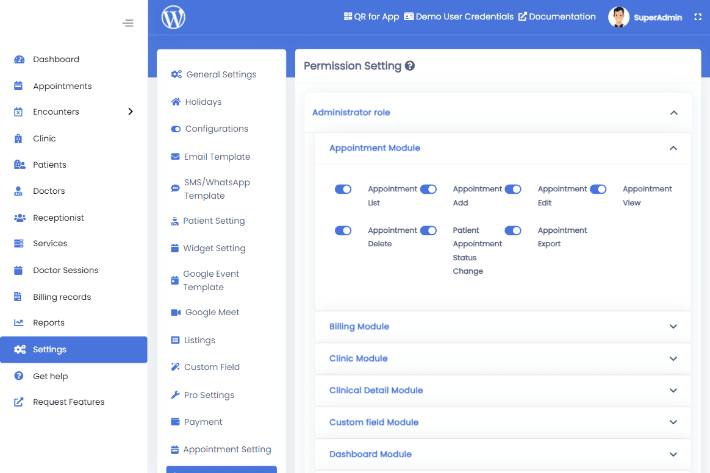Click the Patients icon in sidebar

[20, 165]
